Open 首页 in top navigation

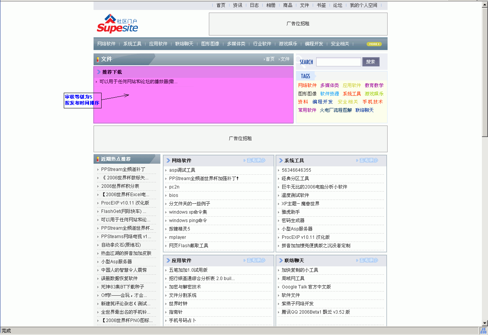[221, 5]
